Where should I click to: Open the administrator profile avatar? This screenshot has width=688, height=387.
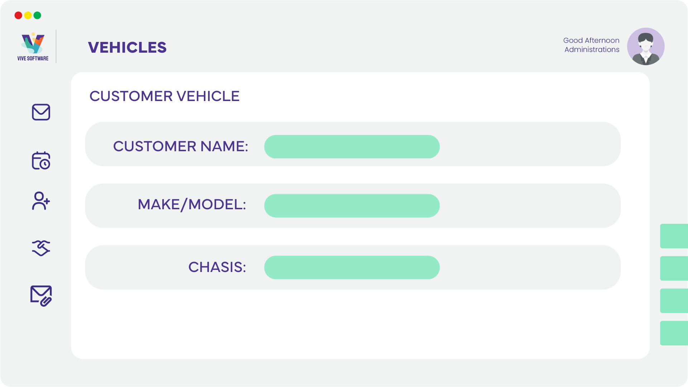646,47
